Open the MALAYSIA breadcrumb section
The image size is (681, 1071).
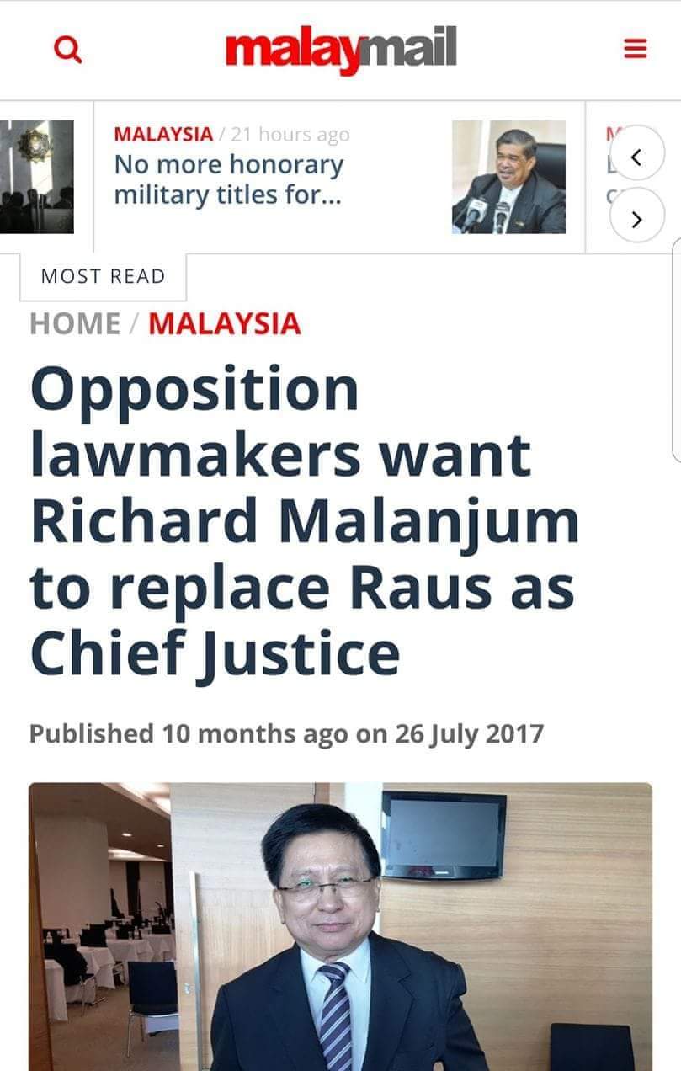(224, 324)
